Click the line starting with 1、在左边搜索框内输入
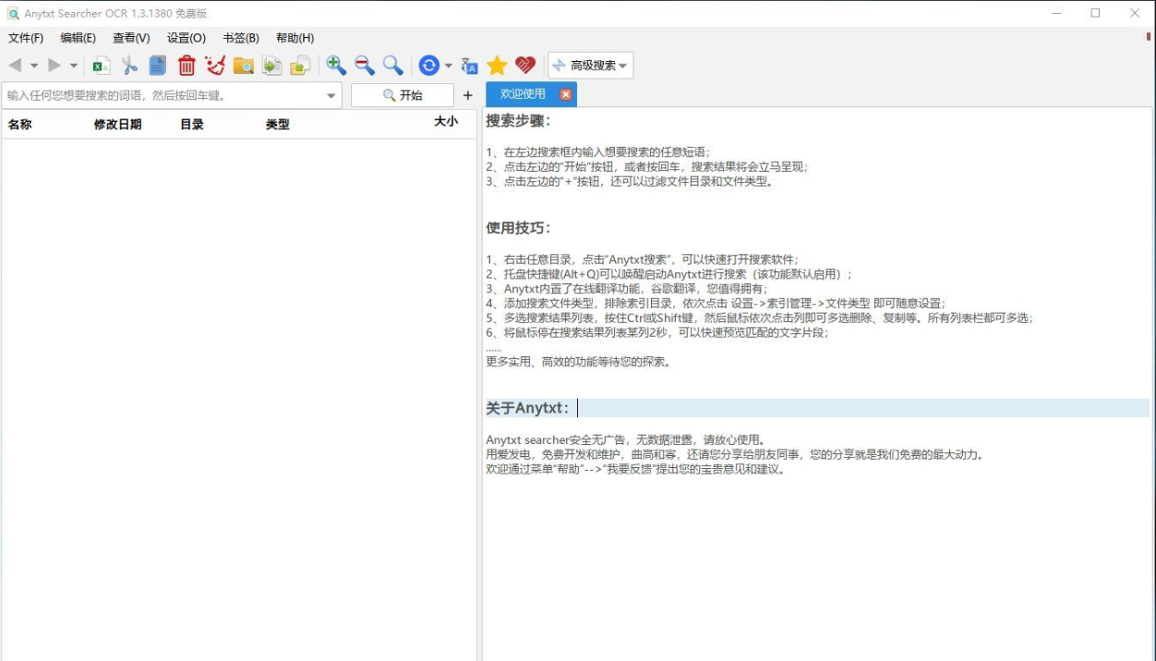The height and width of the screenshot is (661, 1156). [598, 152]
